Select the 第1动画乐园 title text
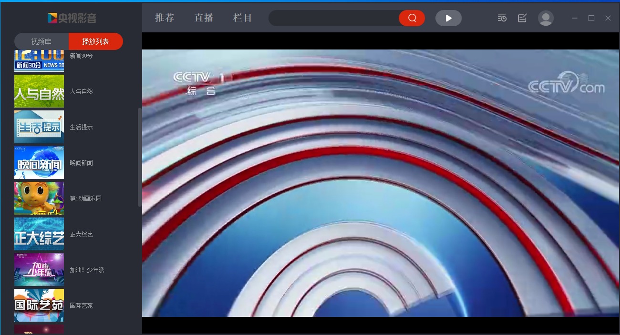This screenshot has height=335, width=620. pos(86,198)
